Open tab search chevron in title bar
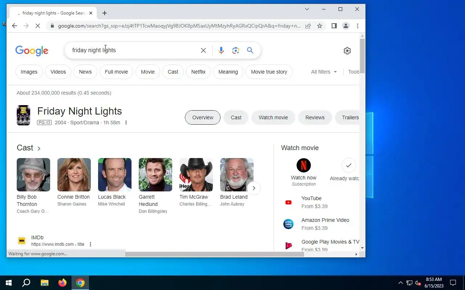This screenshot has width=465, height=290. click(307, 9)
